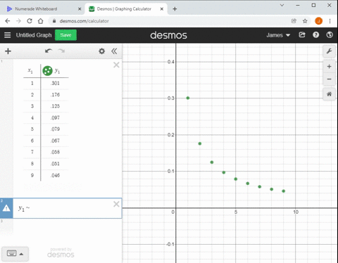Open the on-screen keypad
This screenshot has height=263, width=338.
11,253
